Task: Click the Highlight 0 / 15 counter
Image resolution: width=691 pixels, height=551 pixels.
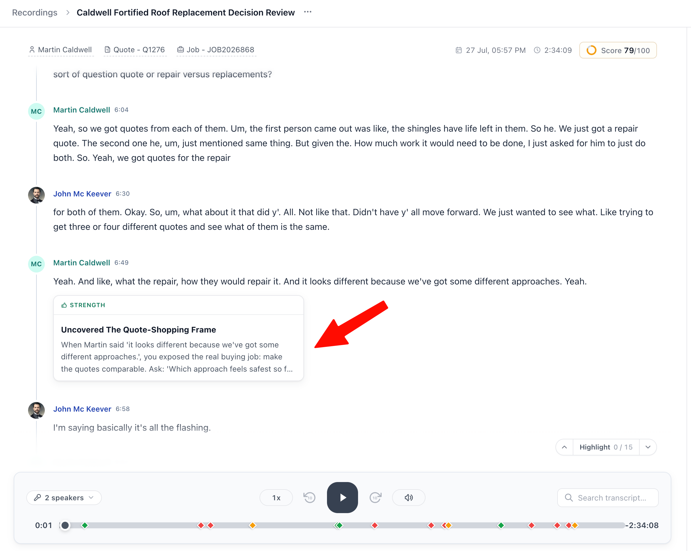Action: (x=606, y=447)
